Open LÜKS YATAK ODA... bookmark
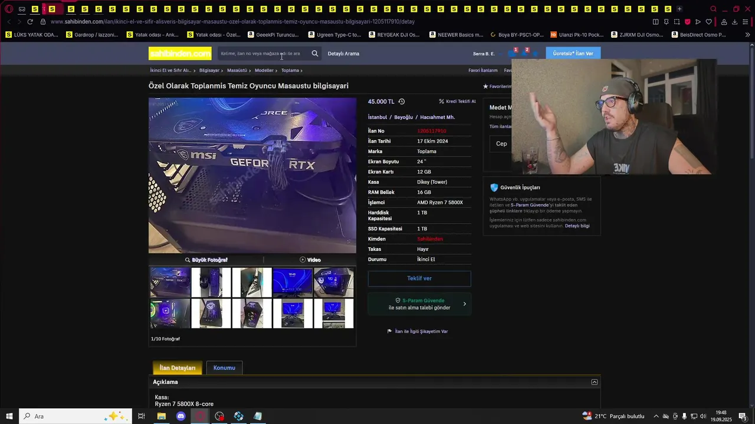The image size is (755, 424). pos(32,35)
